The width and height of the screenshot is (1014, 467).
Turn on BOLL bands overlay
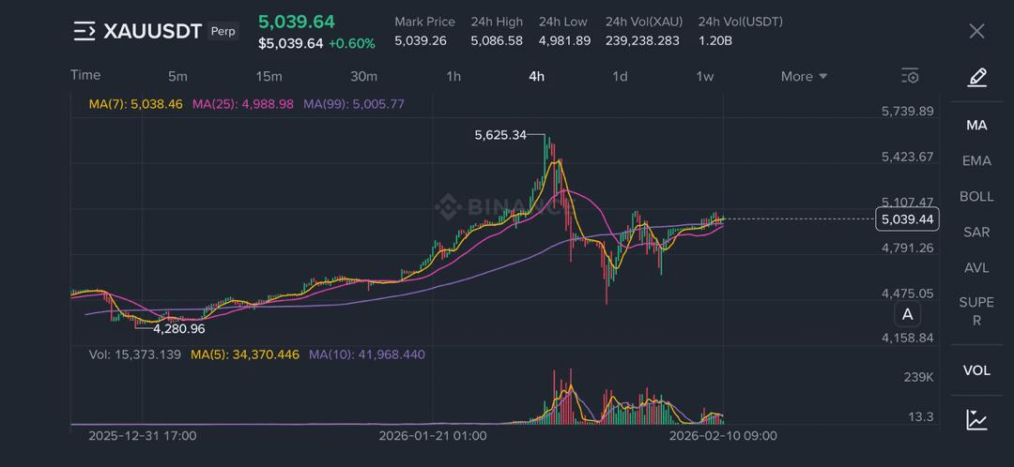pos(976,196)
